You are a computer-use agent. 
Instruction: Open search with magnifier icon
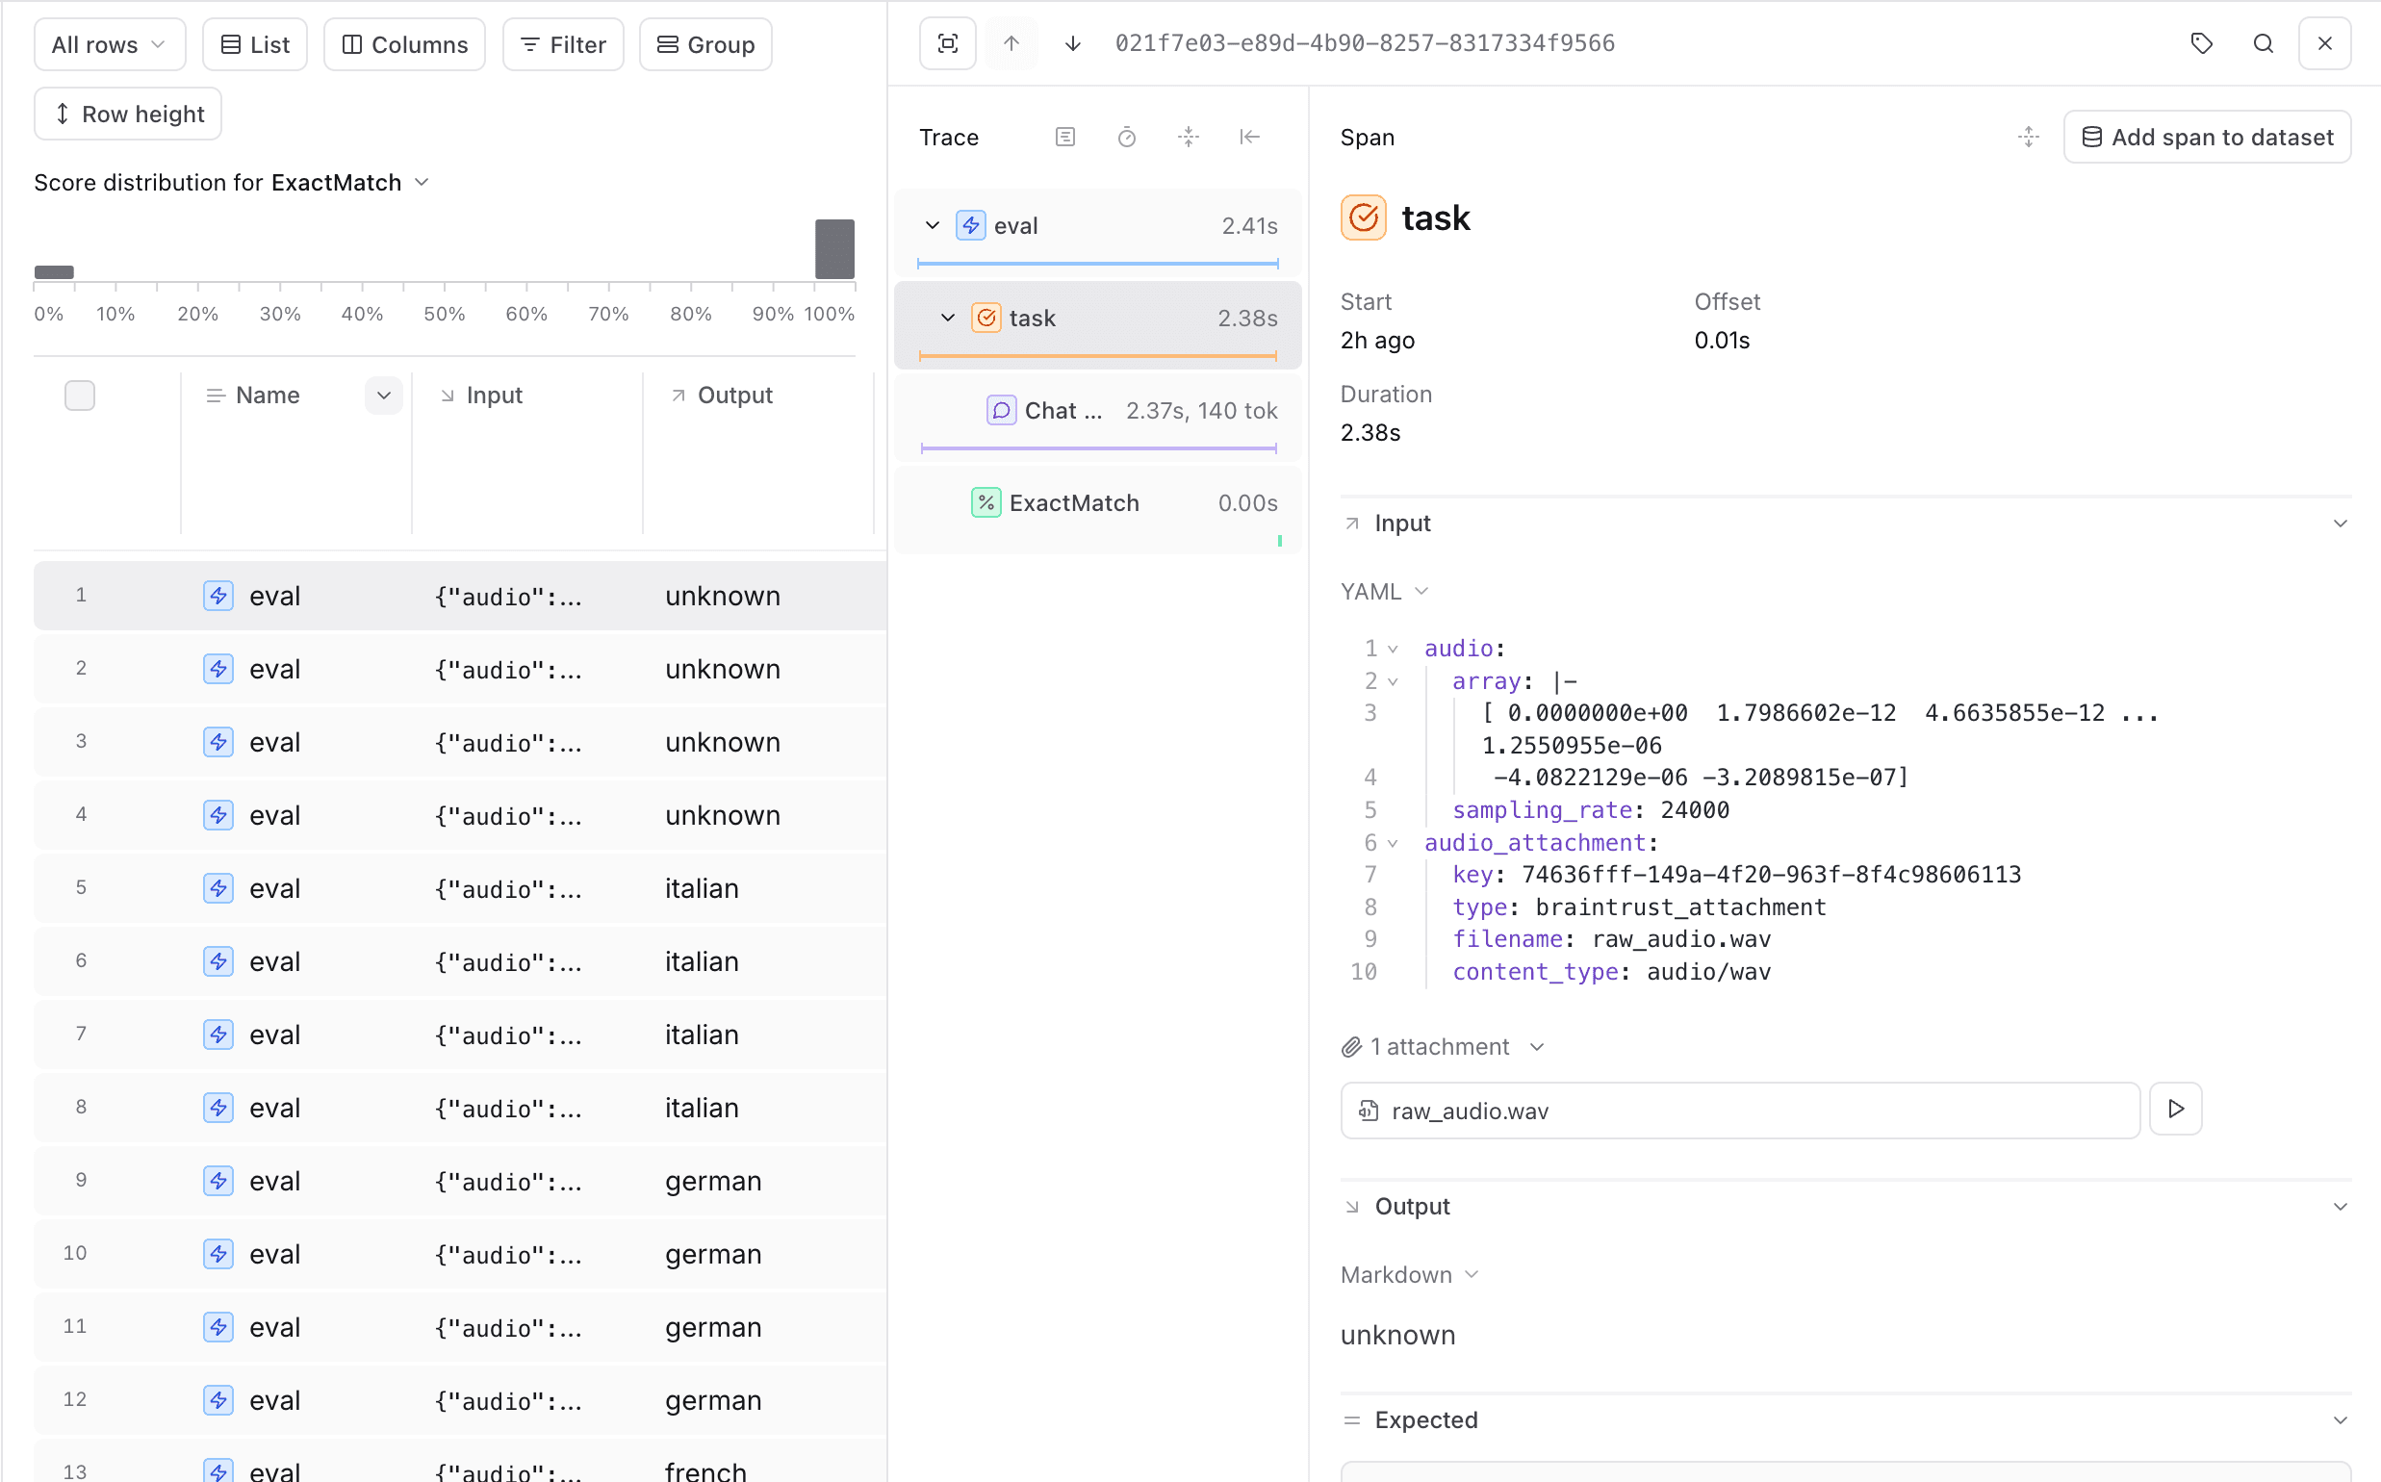coord(2263,43)
